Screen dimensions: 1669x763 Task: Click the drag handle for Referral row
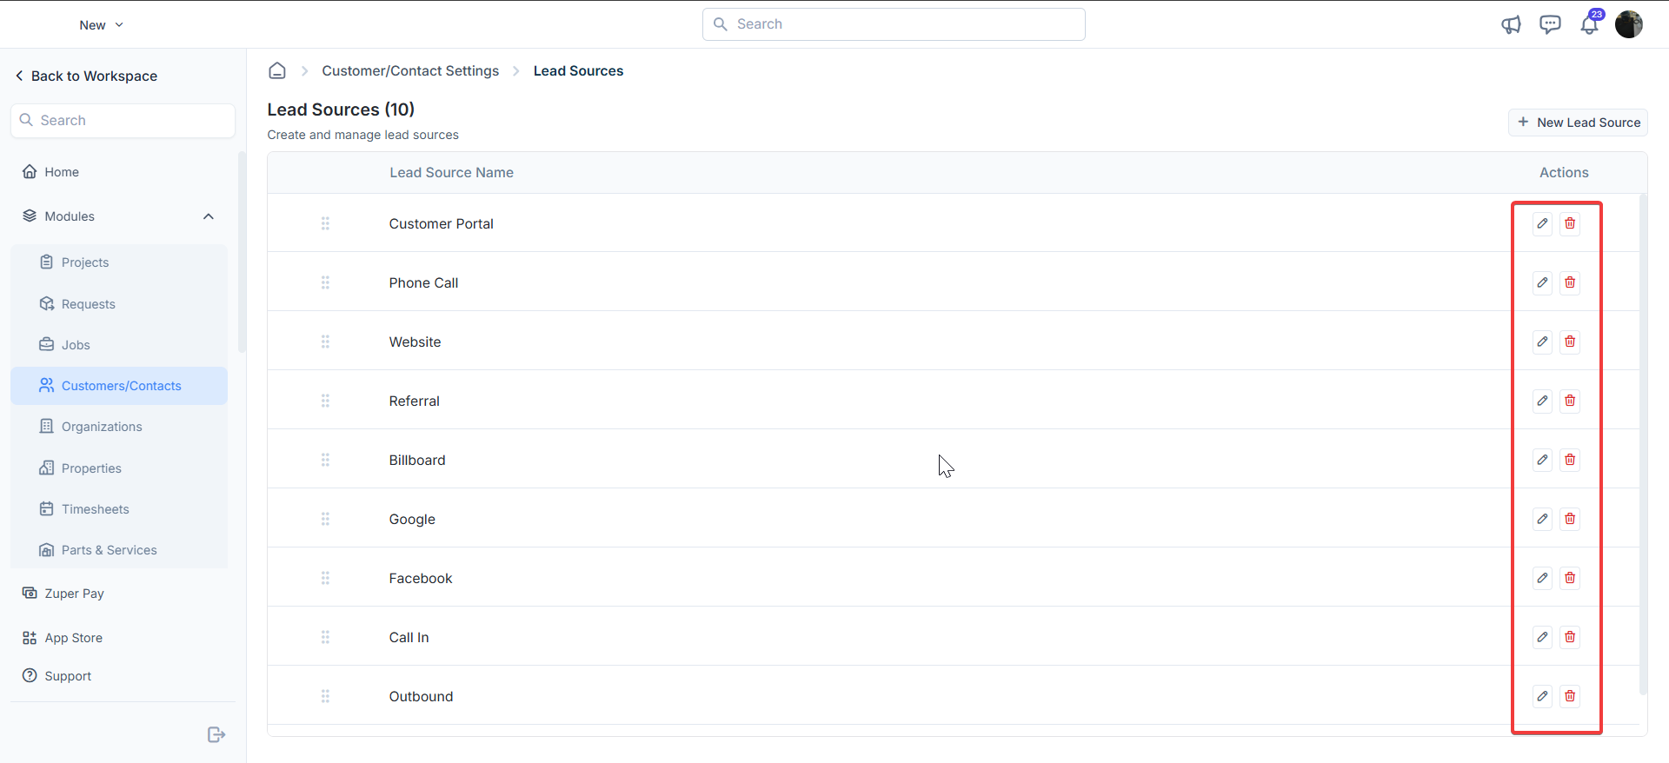pyautogui.click(x=325, y=401)
